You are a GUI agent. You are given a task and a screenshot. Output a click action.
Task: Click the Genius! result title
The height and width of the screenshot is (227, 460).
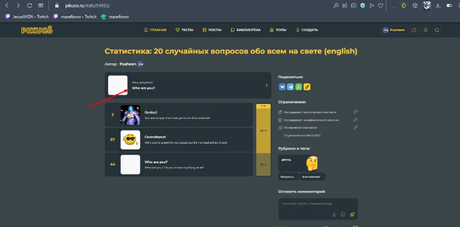click(x=151, y=112)
